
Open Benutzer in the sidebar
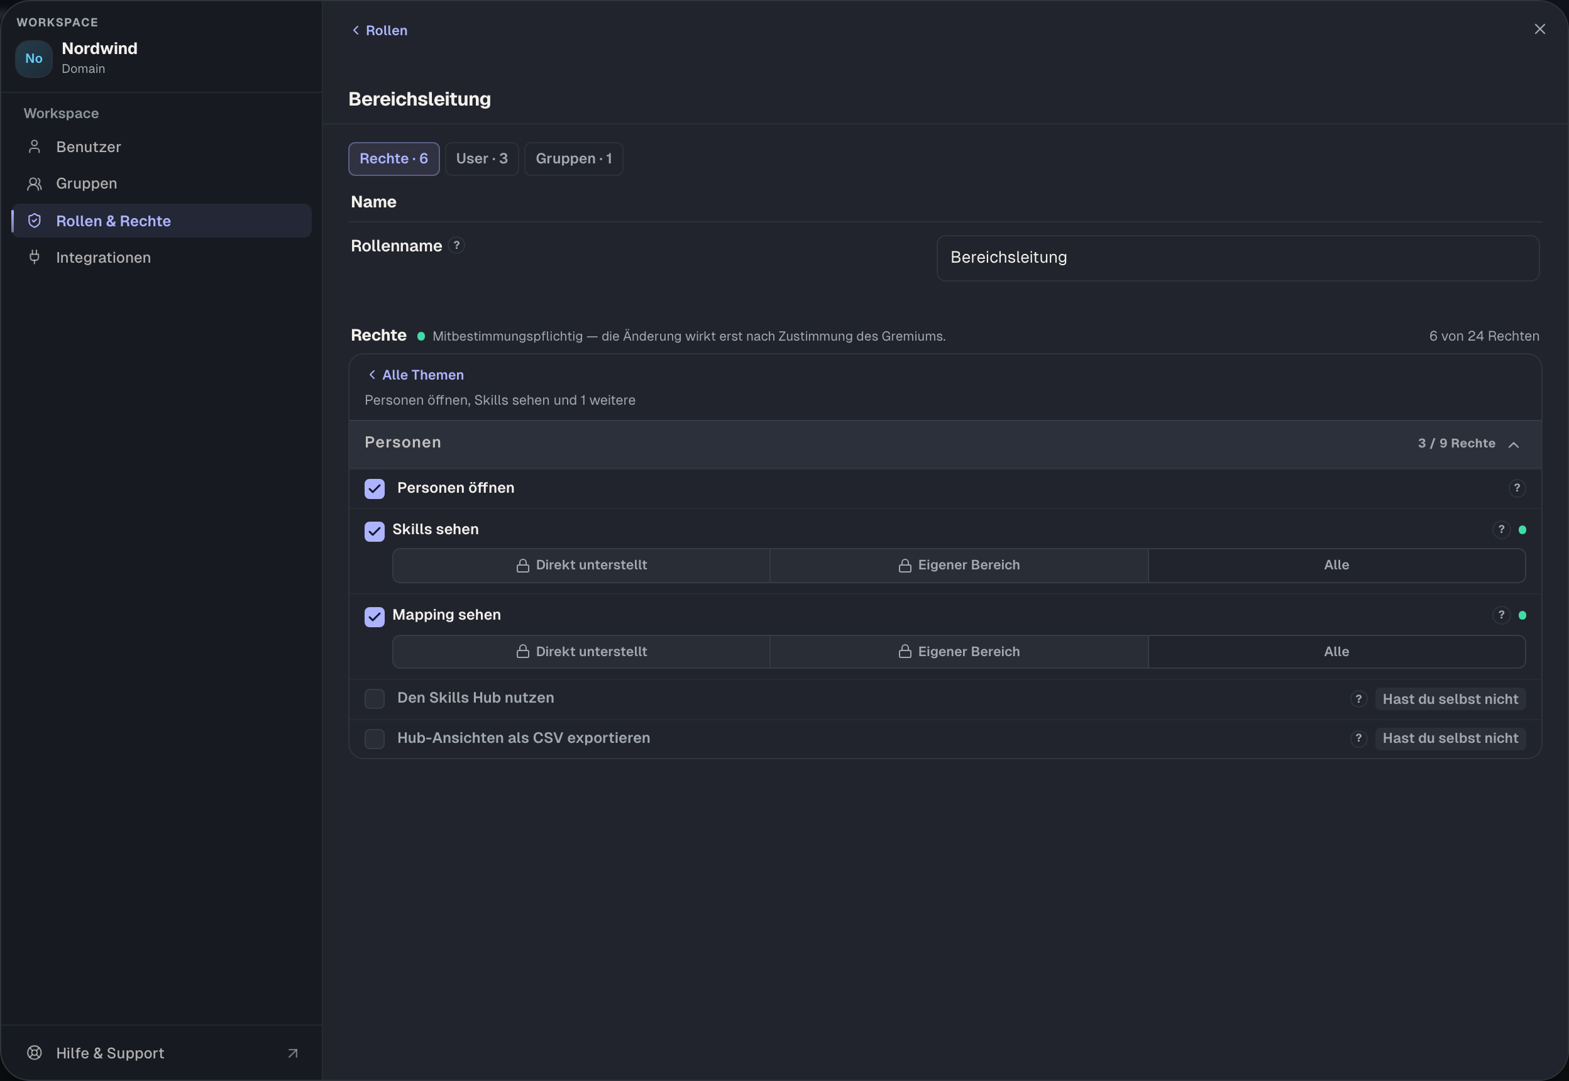point(161,147)
